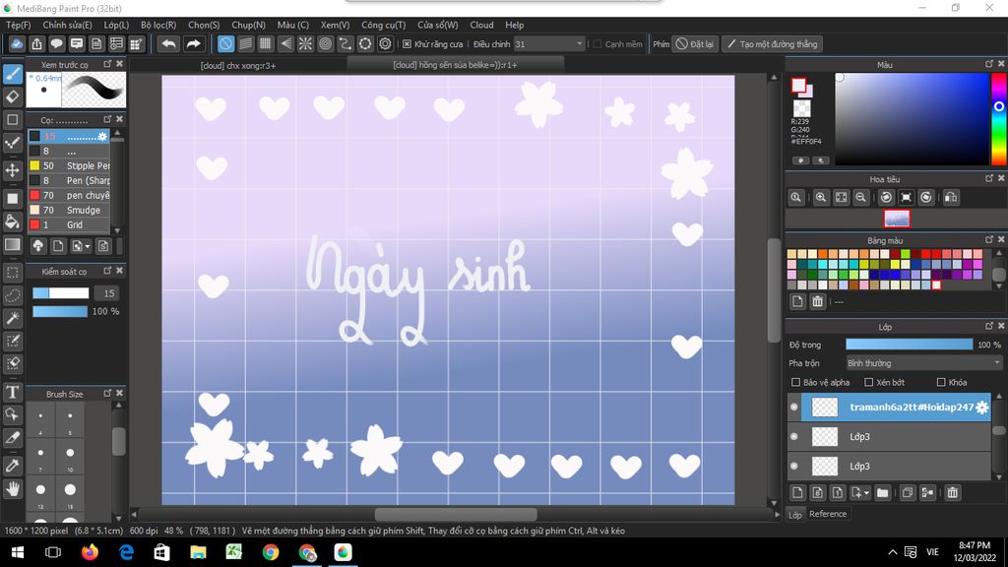Select the Stipple Pen brush

pos(70,165)
